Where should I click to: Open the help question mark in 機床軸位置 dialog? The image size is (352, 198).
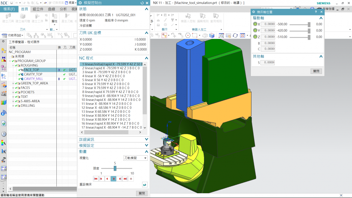point(315,12)
